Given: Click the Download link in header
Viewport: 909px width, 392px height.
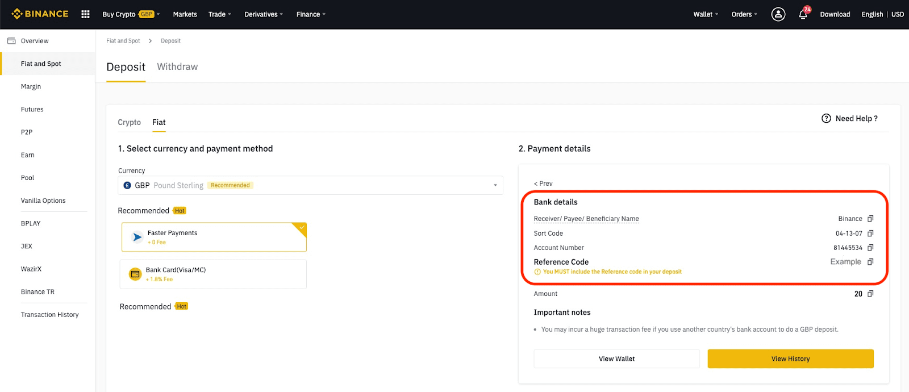Looking at the screenshot, I should [x=835, y=14].
